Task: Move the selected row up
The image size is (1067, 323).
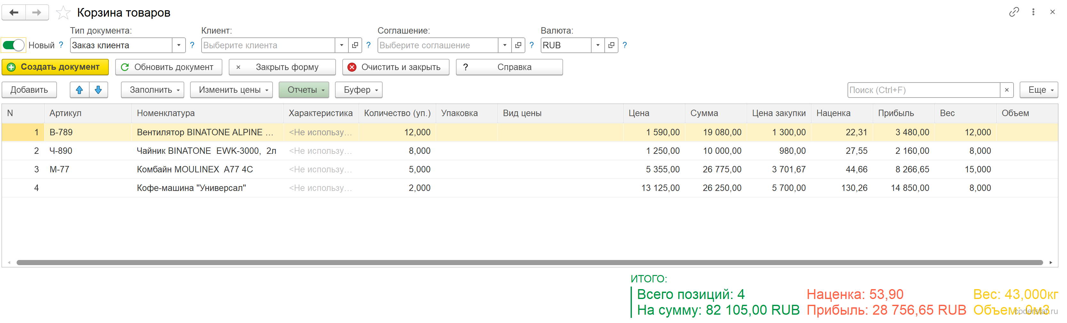Action: [x=80, y=90]
